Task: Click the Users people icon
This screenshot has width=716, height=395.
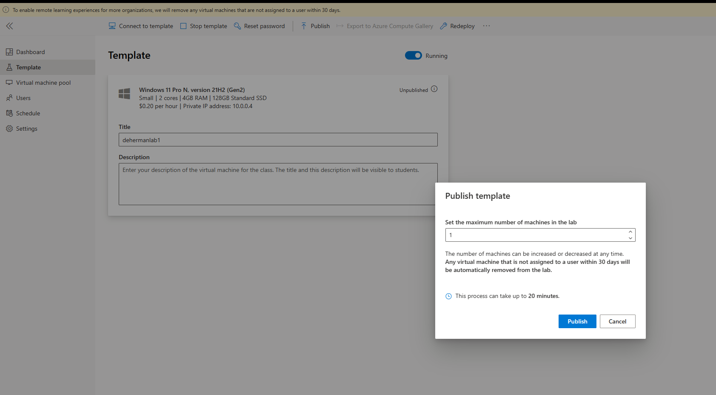Action: click(9, 98)
